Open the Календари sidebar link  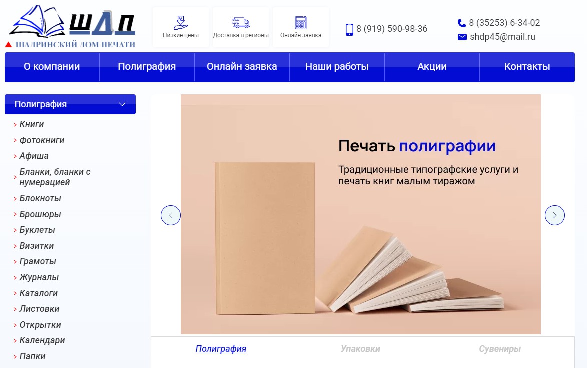point(42,340)
